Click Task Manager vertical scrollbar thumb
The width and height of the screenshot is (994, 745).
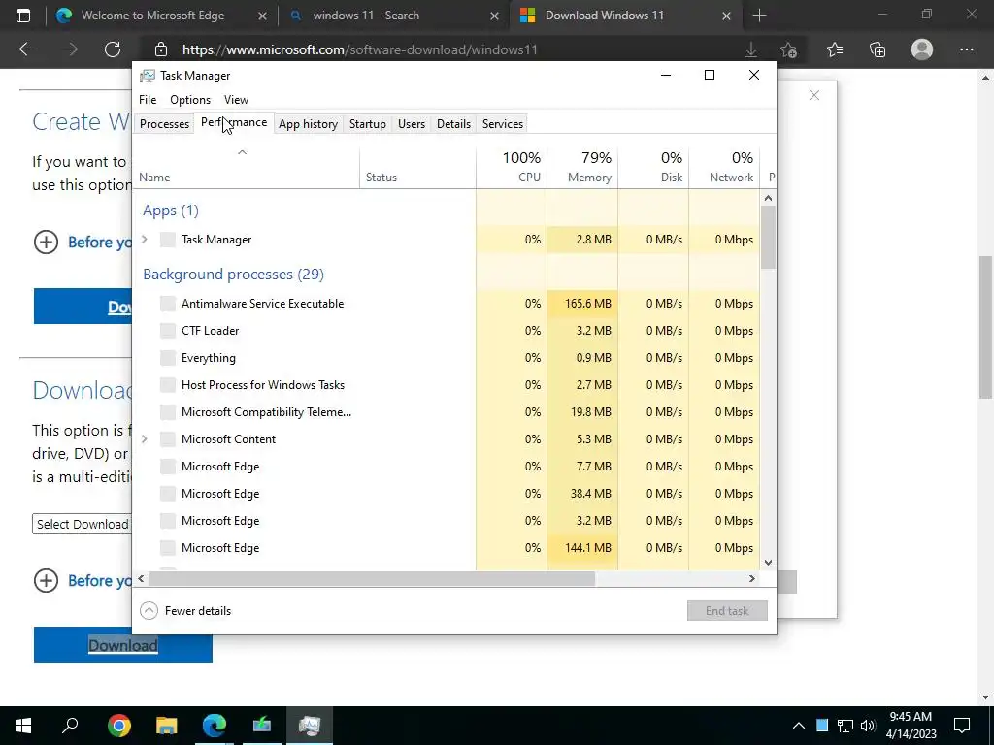point(768,237)
